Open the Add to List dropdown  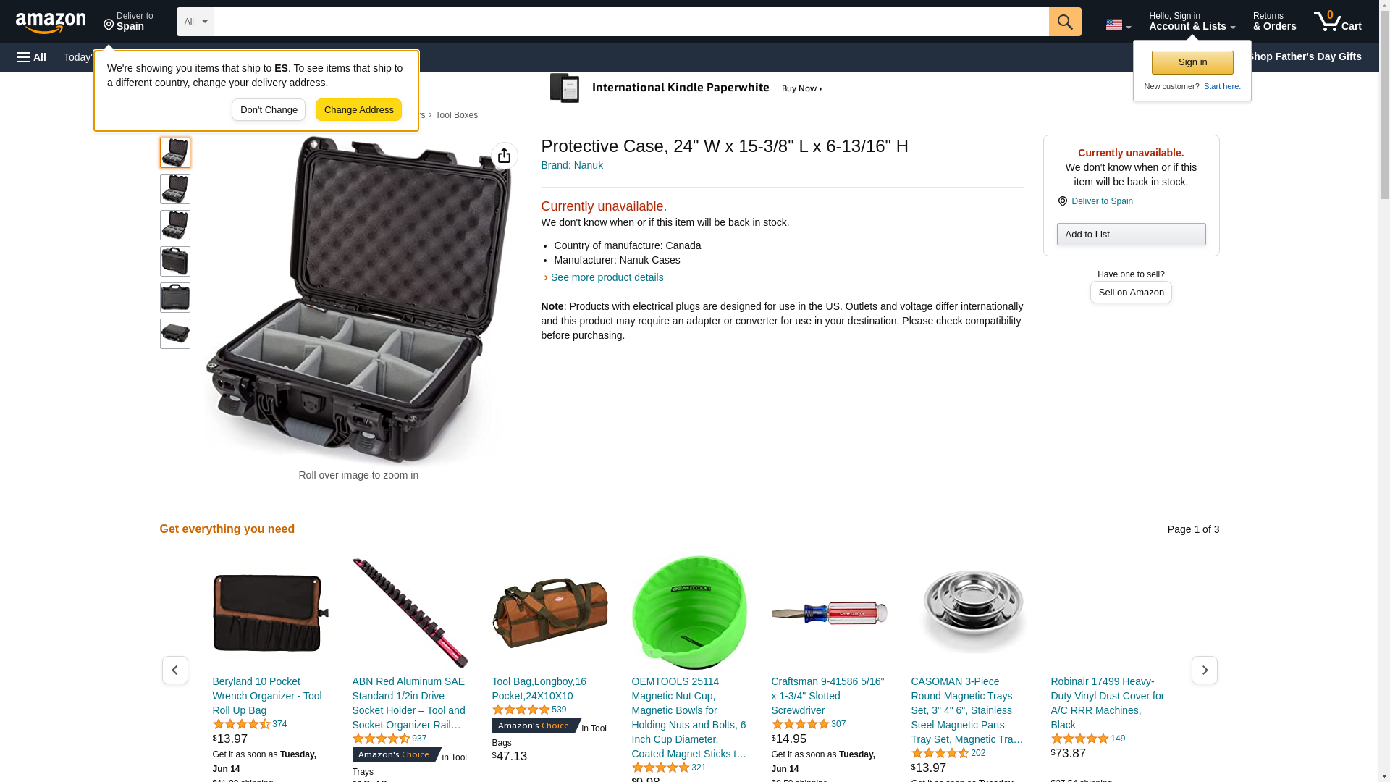pos(1131,234)
